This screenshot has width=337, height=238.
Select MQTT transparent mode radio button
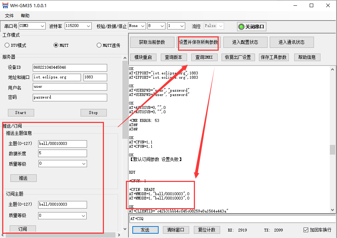point(99,45)
